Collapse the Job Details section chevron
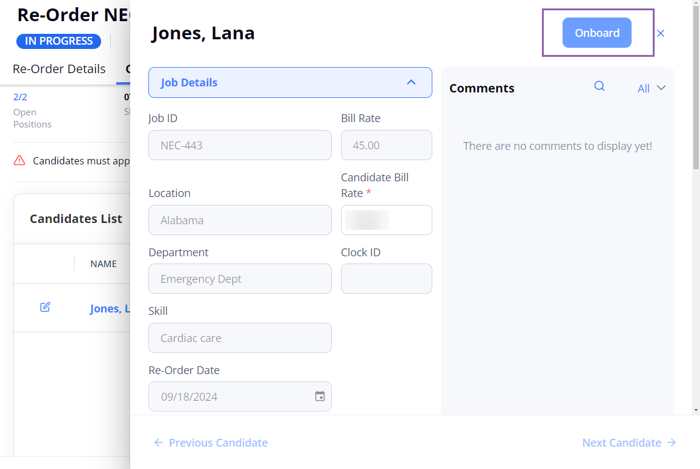 click(411, 82)
